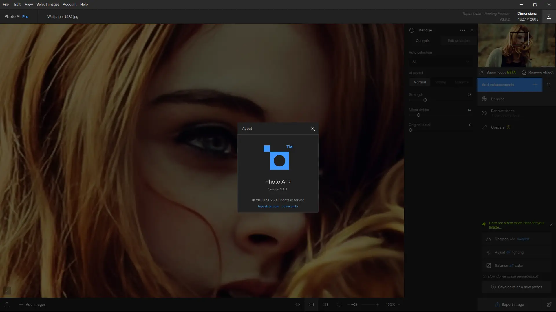556x312 pixels.
Task: Open the Denoise panel three-dots menu
Action: point(462,30)
